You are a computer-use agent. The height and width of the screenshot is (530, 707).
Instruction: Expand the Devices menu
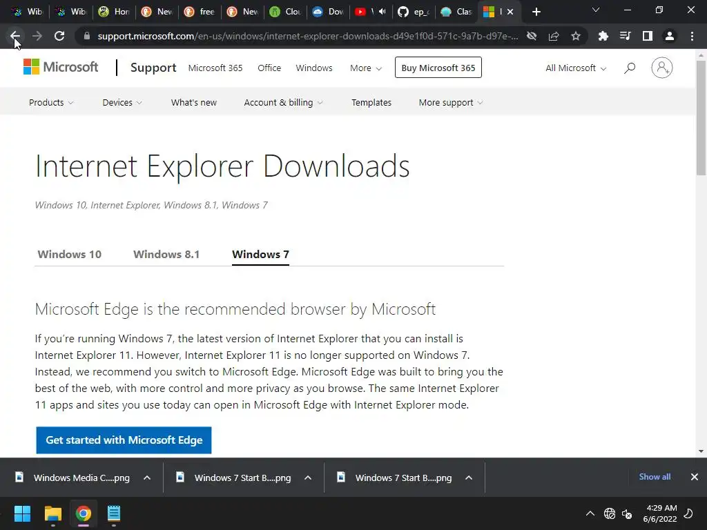pos(122,103)
